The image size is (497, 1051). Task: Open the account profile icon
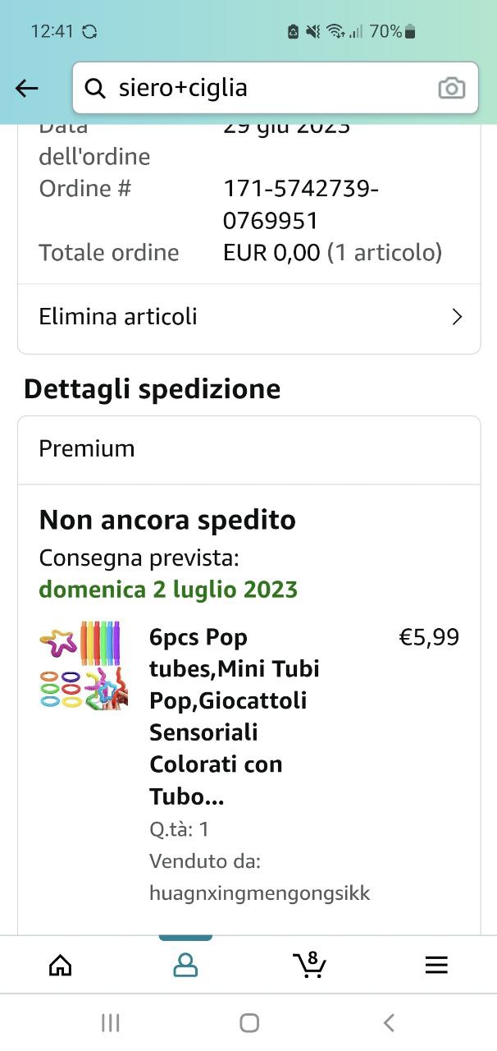point(185,965)
